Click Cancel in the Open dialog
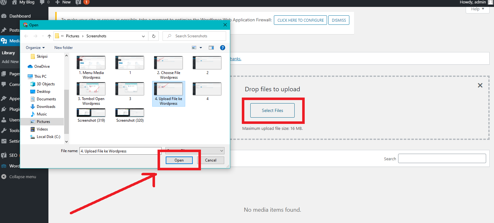The width and height of the screenshot is (494, 223). pos(211,160)
